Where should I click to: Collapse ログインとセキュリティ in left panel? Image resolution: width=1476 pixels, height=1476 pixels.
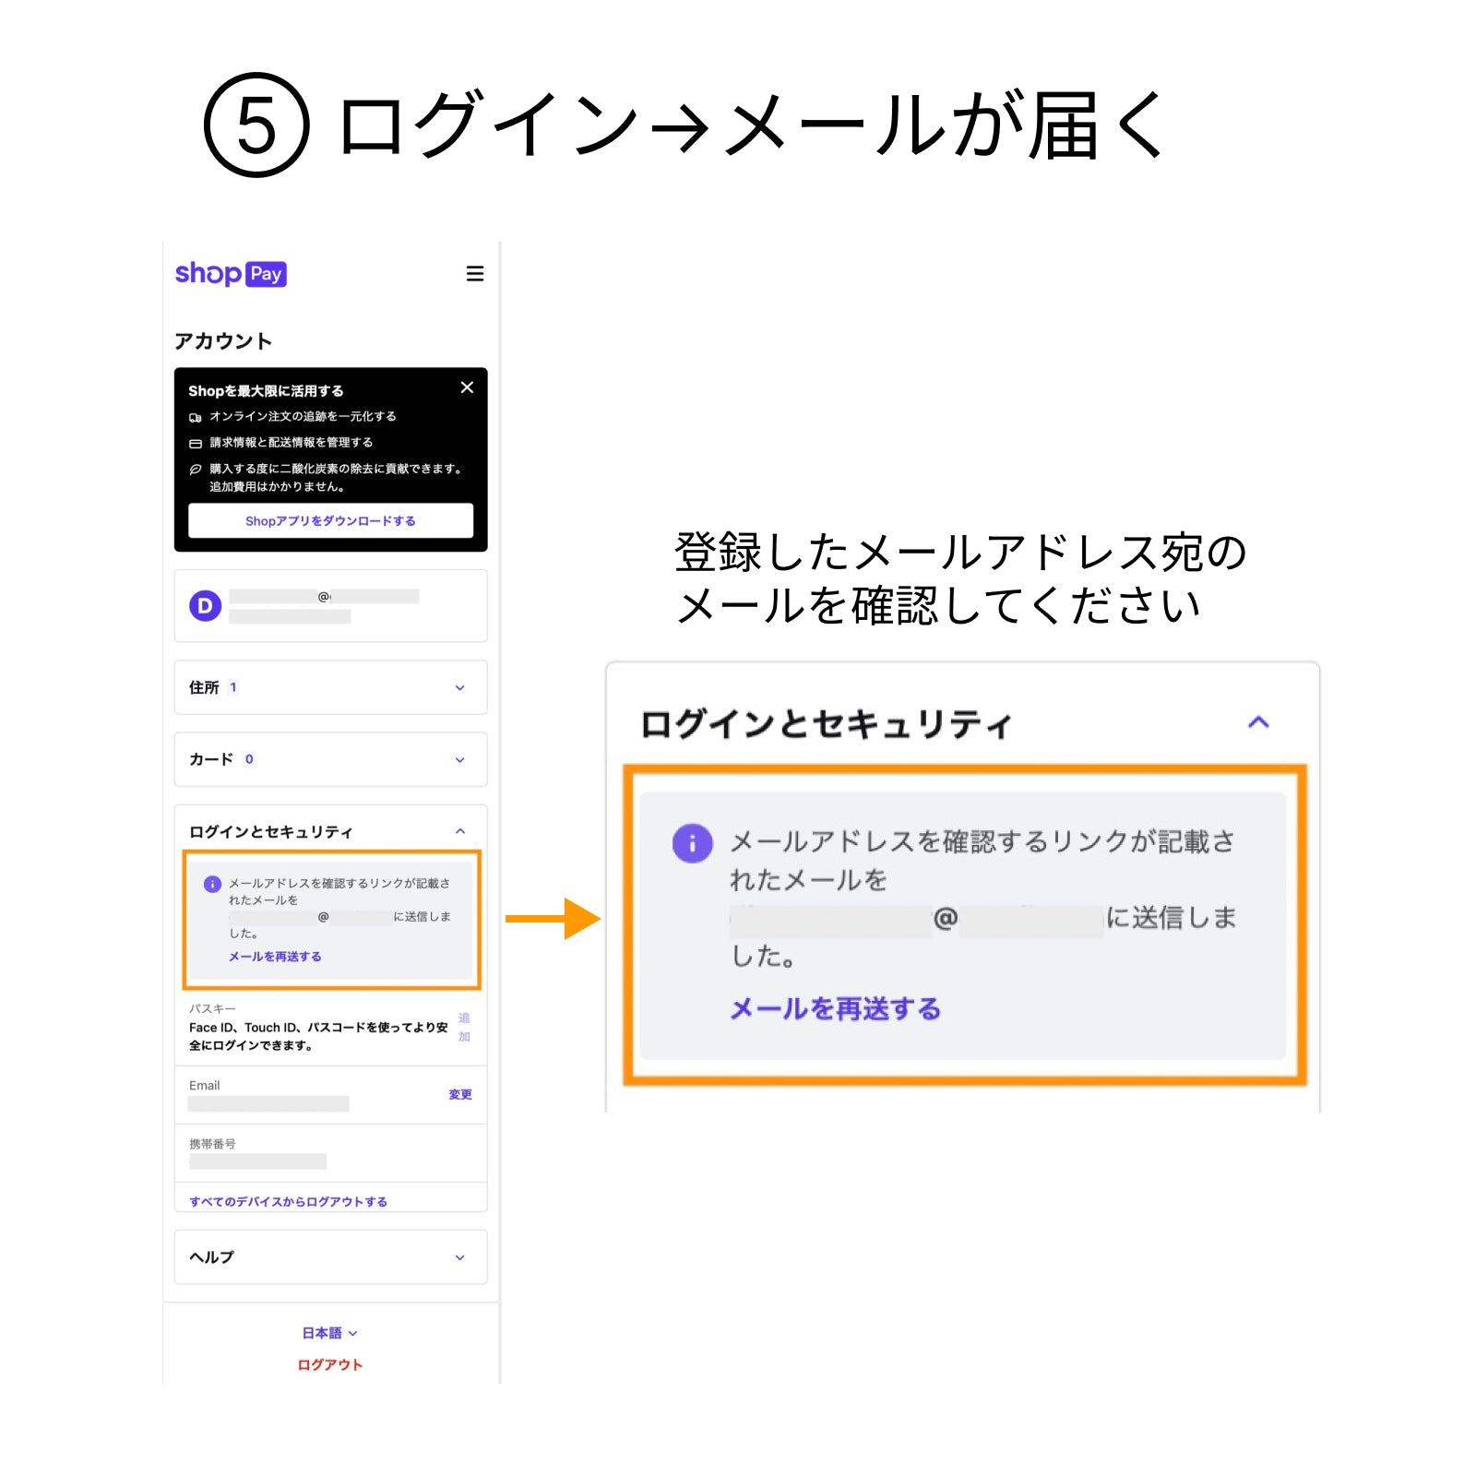459,832
